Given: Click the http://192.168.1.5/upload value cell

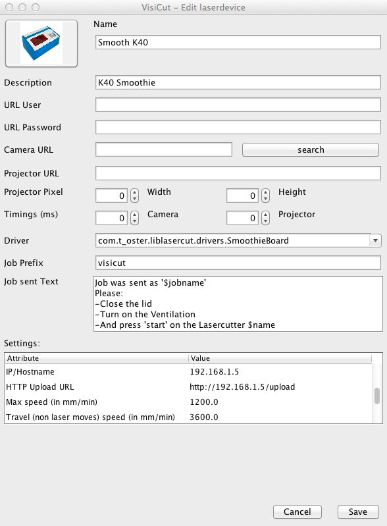Looking at the screenshot, I should click(x=280, y=387).
